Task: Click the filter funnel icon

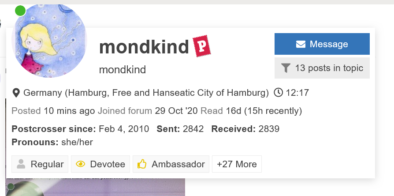Action: [286, 68]
